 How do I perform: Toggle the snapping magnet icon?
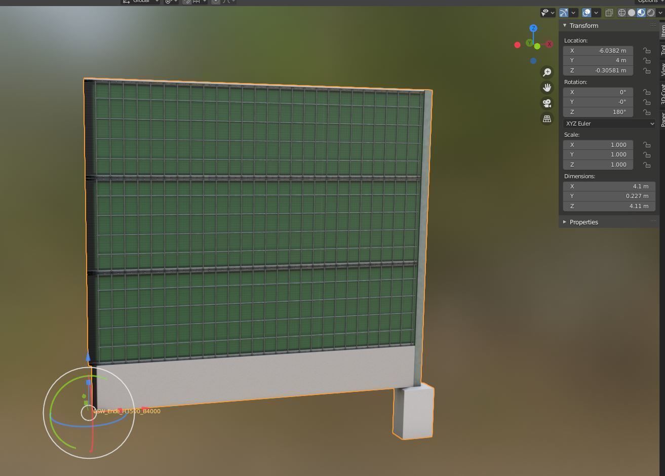[x=187, y=1]
